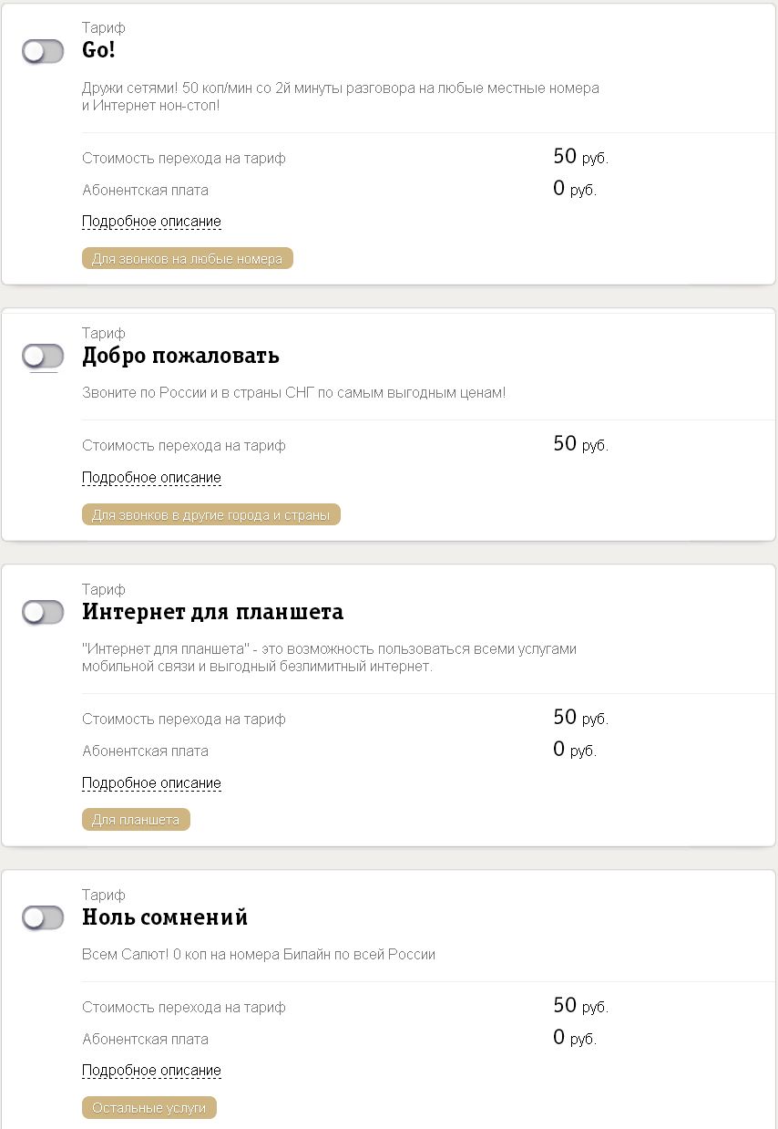Select the Для звонков в другие города и страны tag
The width and height of the screenshot is (778, 1129).
coord(210,515)
